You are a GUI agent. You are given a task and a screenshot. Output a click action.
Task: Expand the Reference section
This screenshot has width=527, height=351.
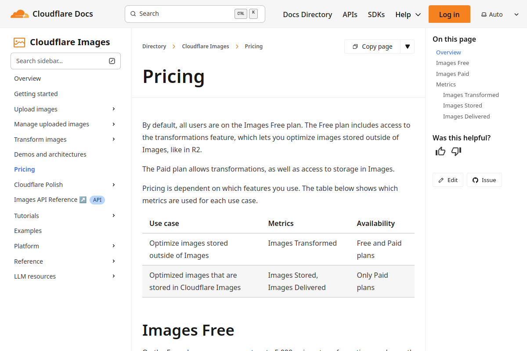[x=114, y=261]
